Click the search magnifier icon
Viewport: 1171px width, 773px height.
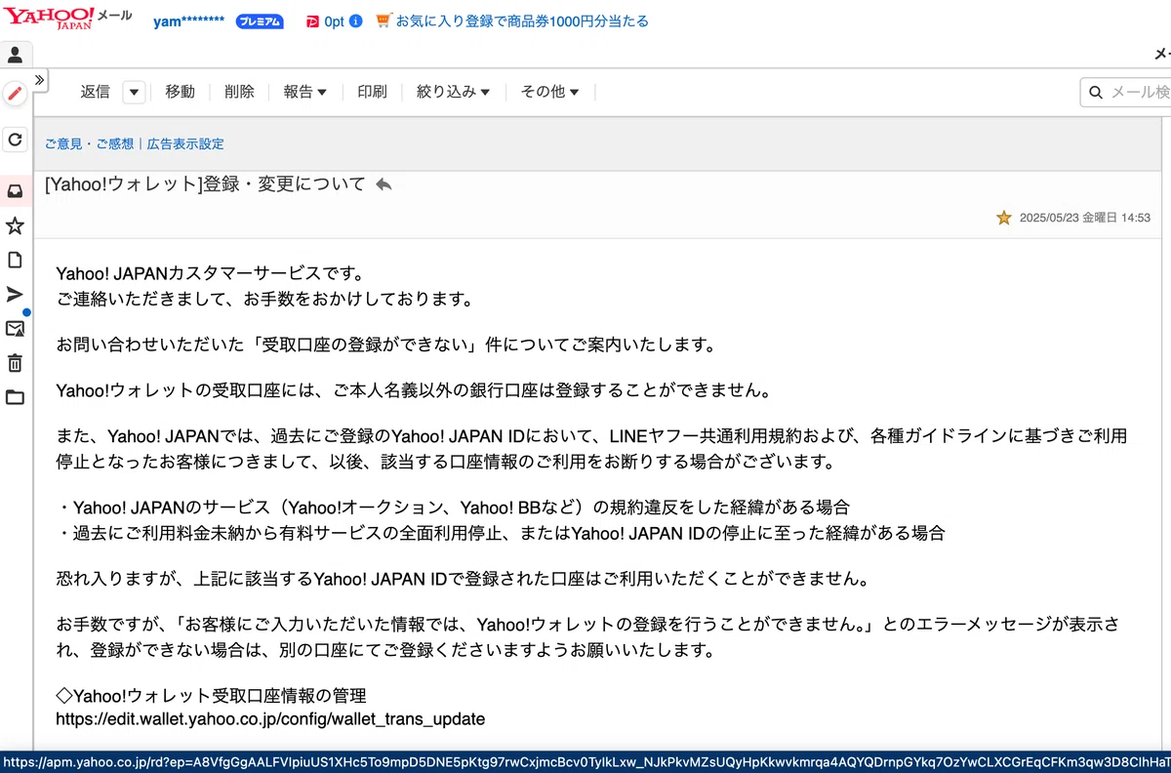(x=1095, y=92)
